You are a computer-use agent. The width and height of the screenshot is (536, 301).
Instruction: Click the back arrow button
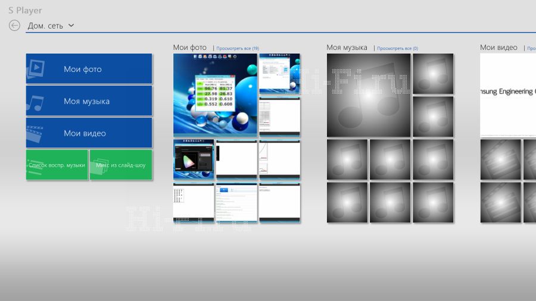point(15,26)
